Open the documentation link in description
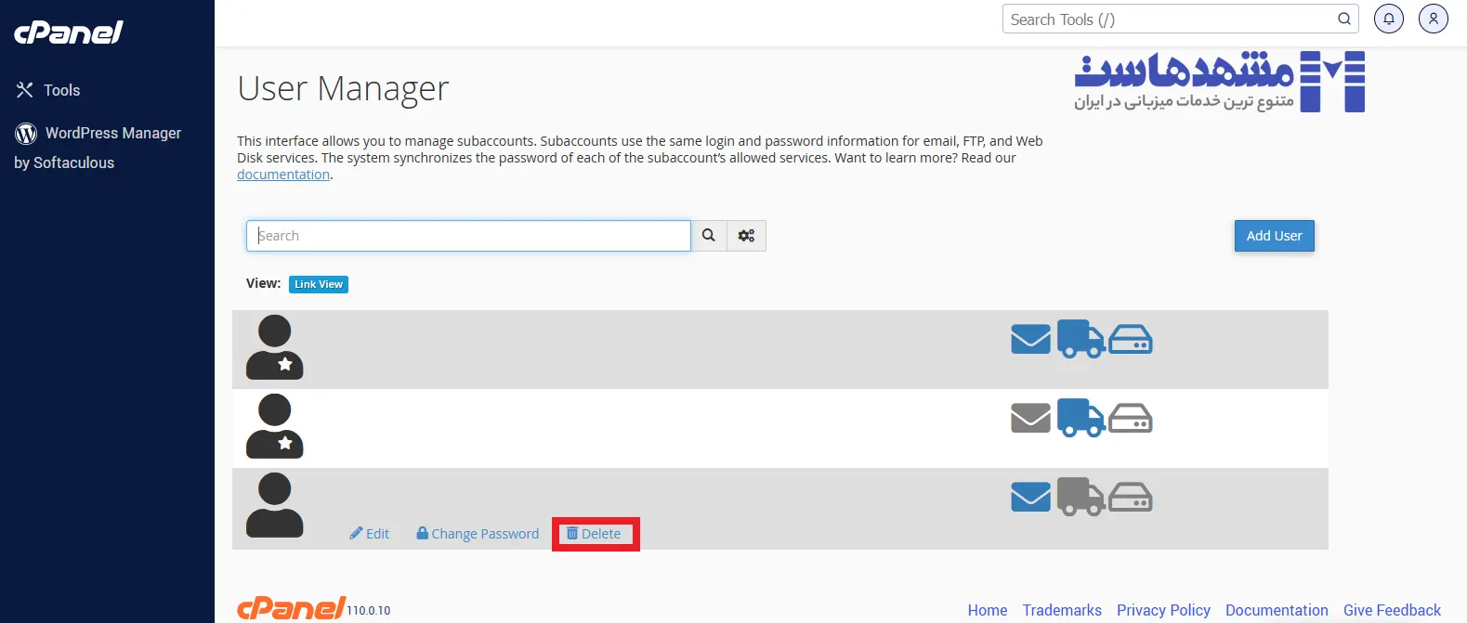 coord(283,175)
